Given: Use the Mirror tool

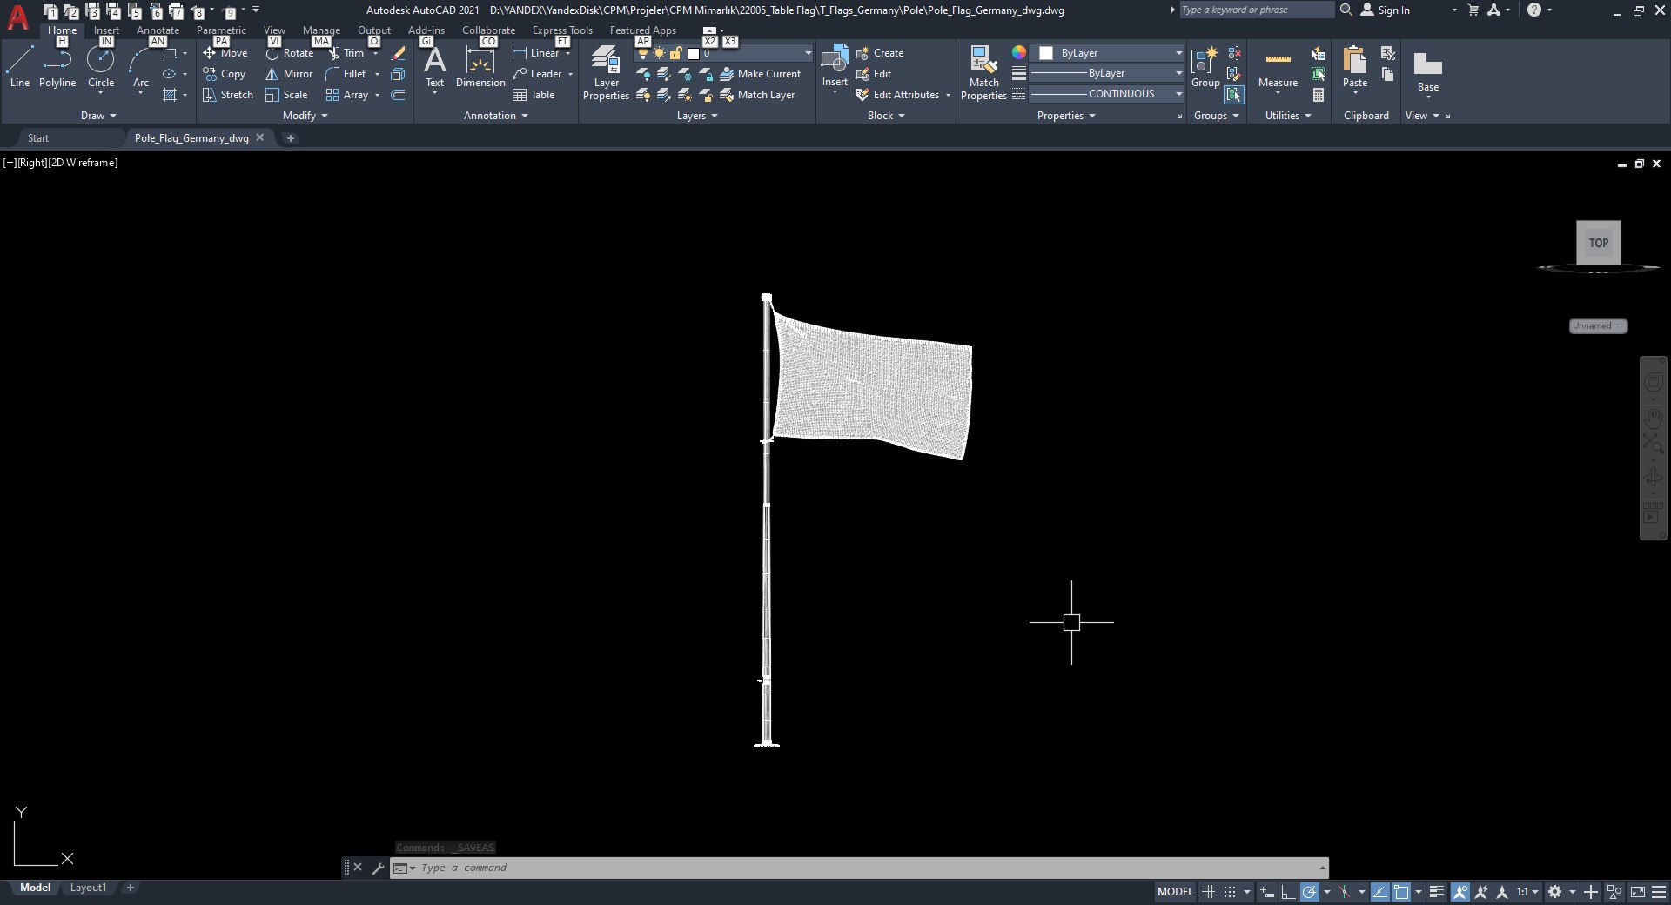Looking at the screenshot, I should pyautogui.click(x=289, y=74).
